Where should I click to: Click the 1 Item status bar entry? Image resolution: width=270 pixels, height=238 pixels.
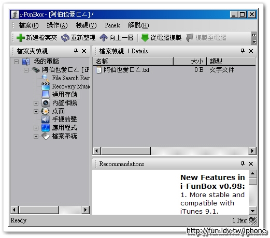tap(240, 220)
